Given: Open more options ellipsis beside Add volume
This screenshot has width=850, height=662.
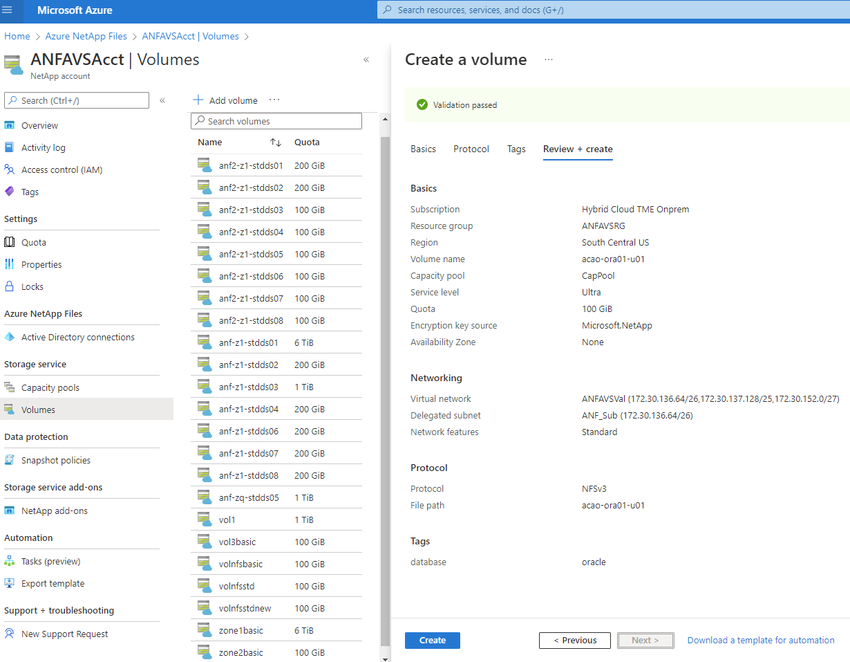Looking at the screenshot, I should click(274, 100).
